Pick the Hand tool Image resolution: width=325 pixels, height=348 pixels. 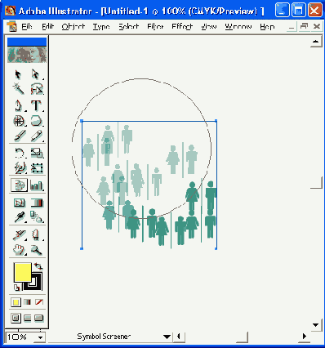[19, 249]
